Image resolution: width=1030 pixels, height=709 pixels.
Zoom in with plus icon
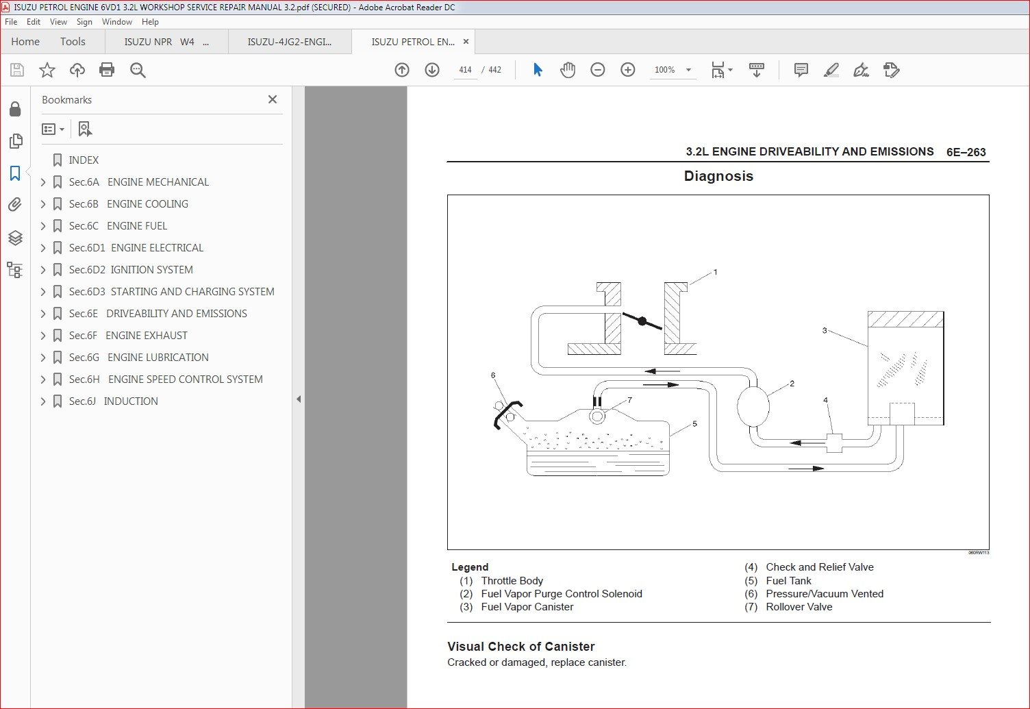point(628,70)
